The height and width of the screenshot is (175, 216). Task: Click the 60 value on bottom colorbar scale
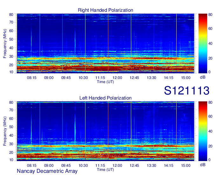click(x=210, y=116)
